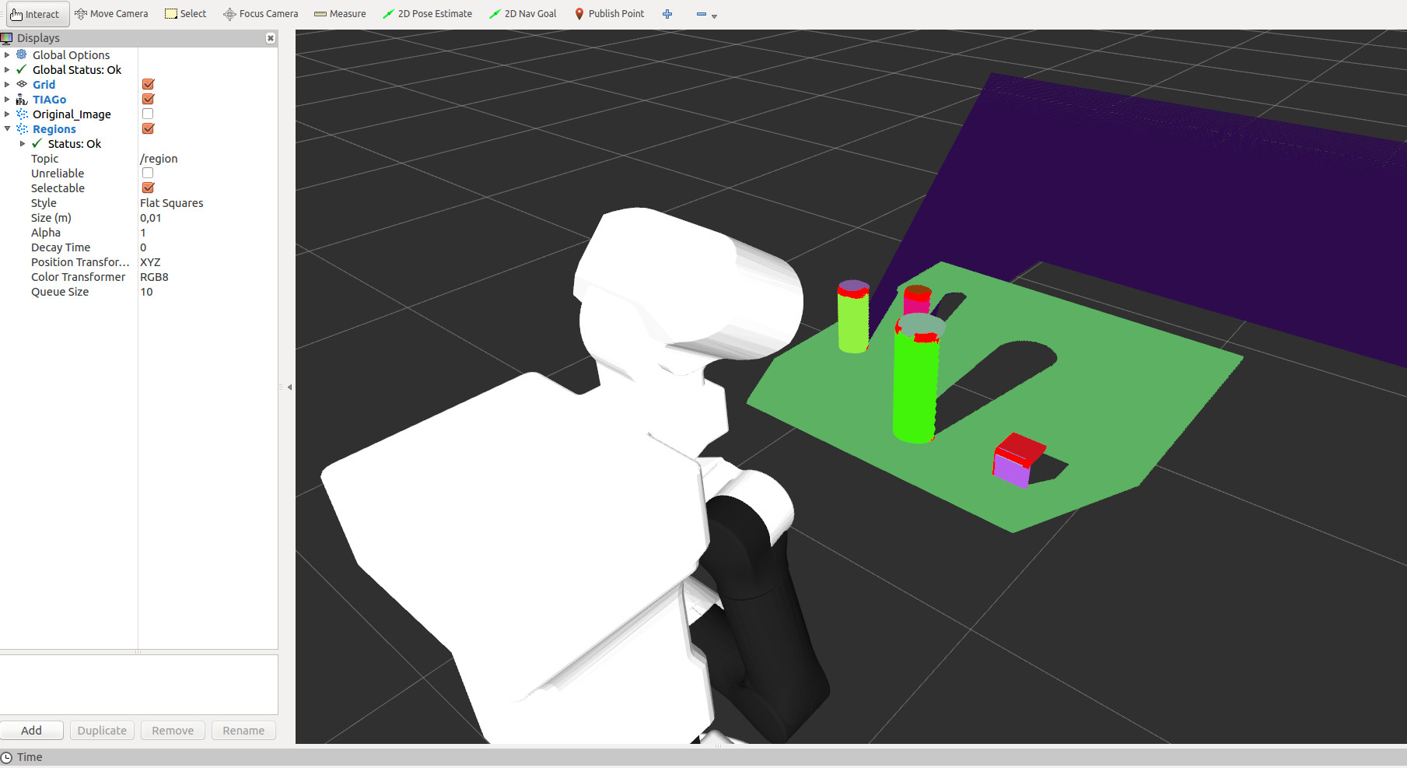Enable the Original_Image display checkbox
This screenshot has height=768, width=1407.
(x=148, y=114)
